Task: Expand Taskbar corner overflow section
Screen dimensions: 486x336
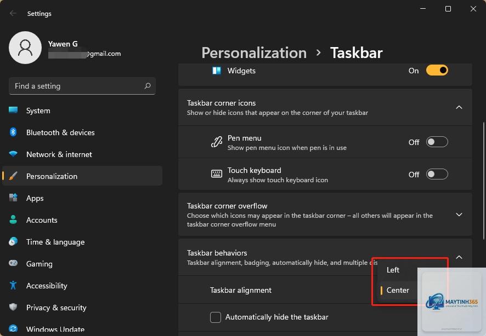Action: 459,215
